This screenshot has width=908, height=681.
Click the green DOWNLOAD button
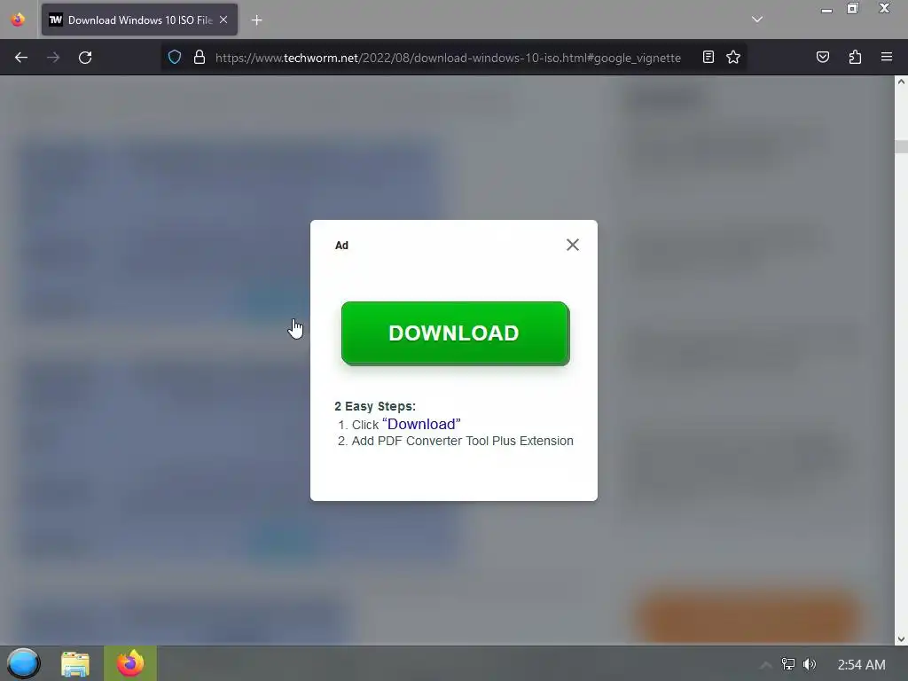point(455,333)
